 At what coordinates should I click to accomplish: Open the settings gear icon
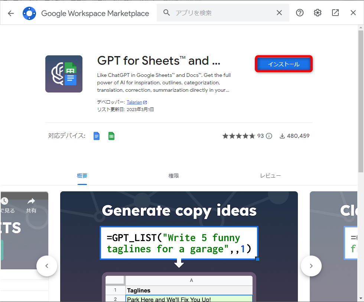pyautogui.click(x=318, y=13)
